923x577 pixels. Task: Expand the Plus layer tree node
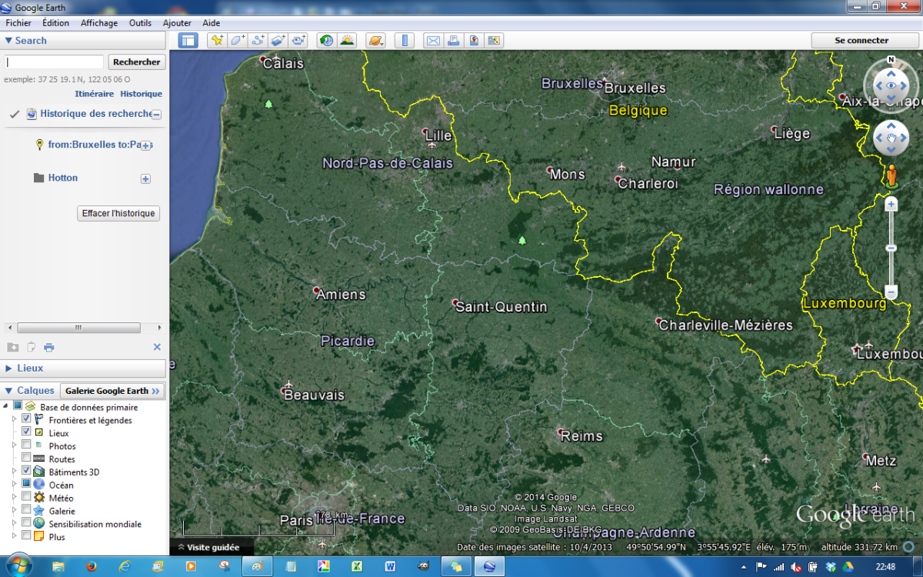click(x=14, y=536)
